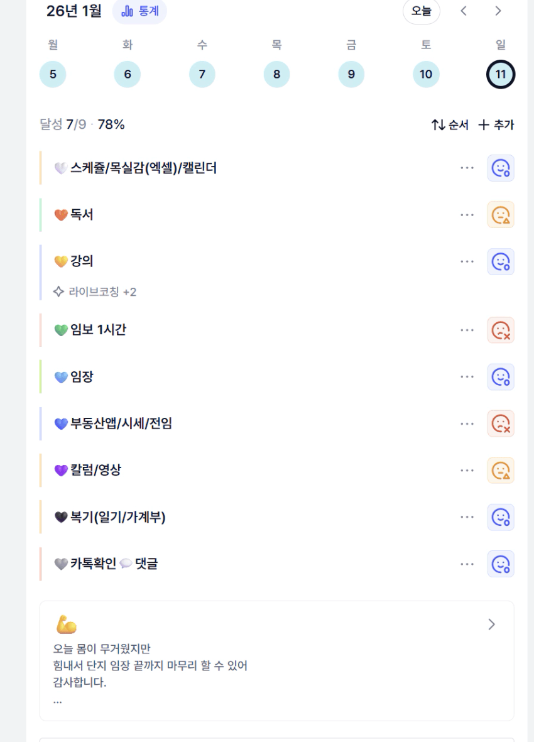Click the 추가 add habit button
The image size is (534, 742).
click(x=496, y=125)
